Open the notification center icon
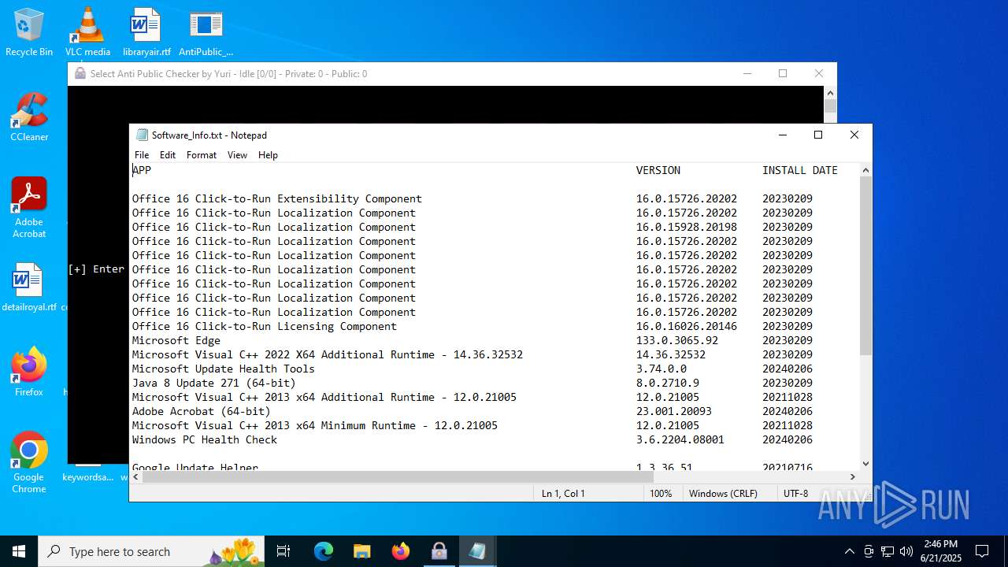Screen dimensions: 1008x567 pos(982,551)
